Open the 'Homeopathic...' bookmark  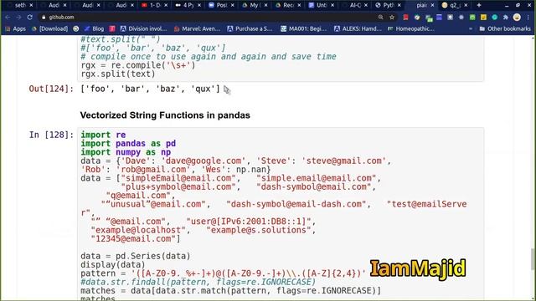(x=411, y=29)
